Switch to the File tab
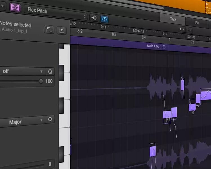211x169 pixels. coord(197,23)
